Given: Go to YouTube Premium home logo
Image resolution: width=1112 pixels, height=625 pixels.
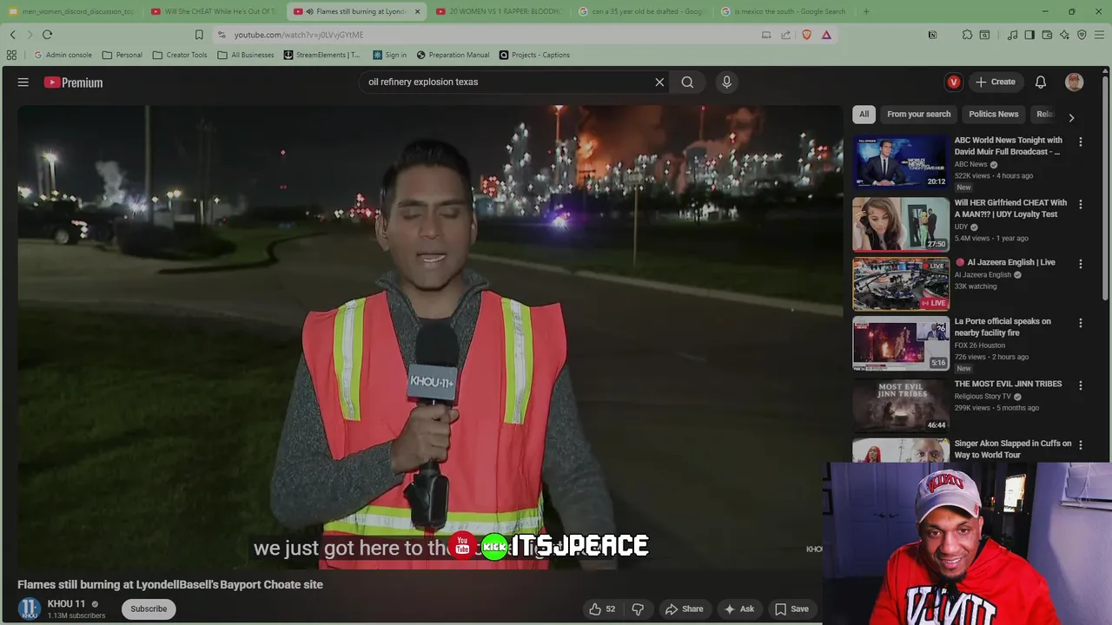Looking at the screenshot, I should pos(73,82).
